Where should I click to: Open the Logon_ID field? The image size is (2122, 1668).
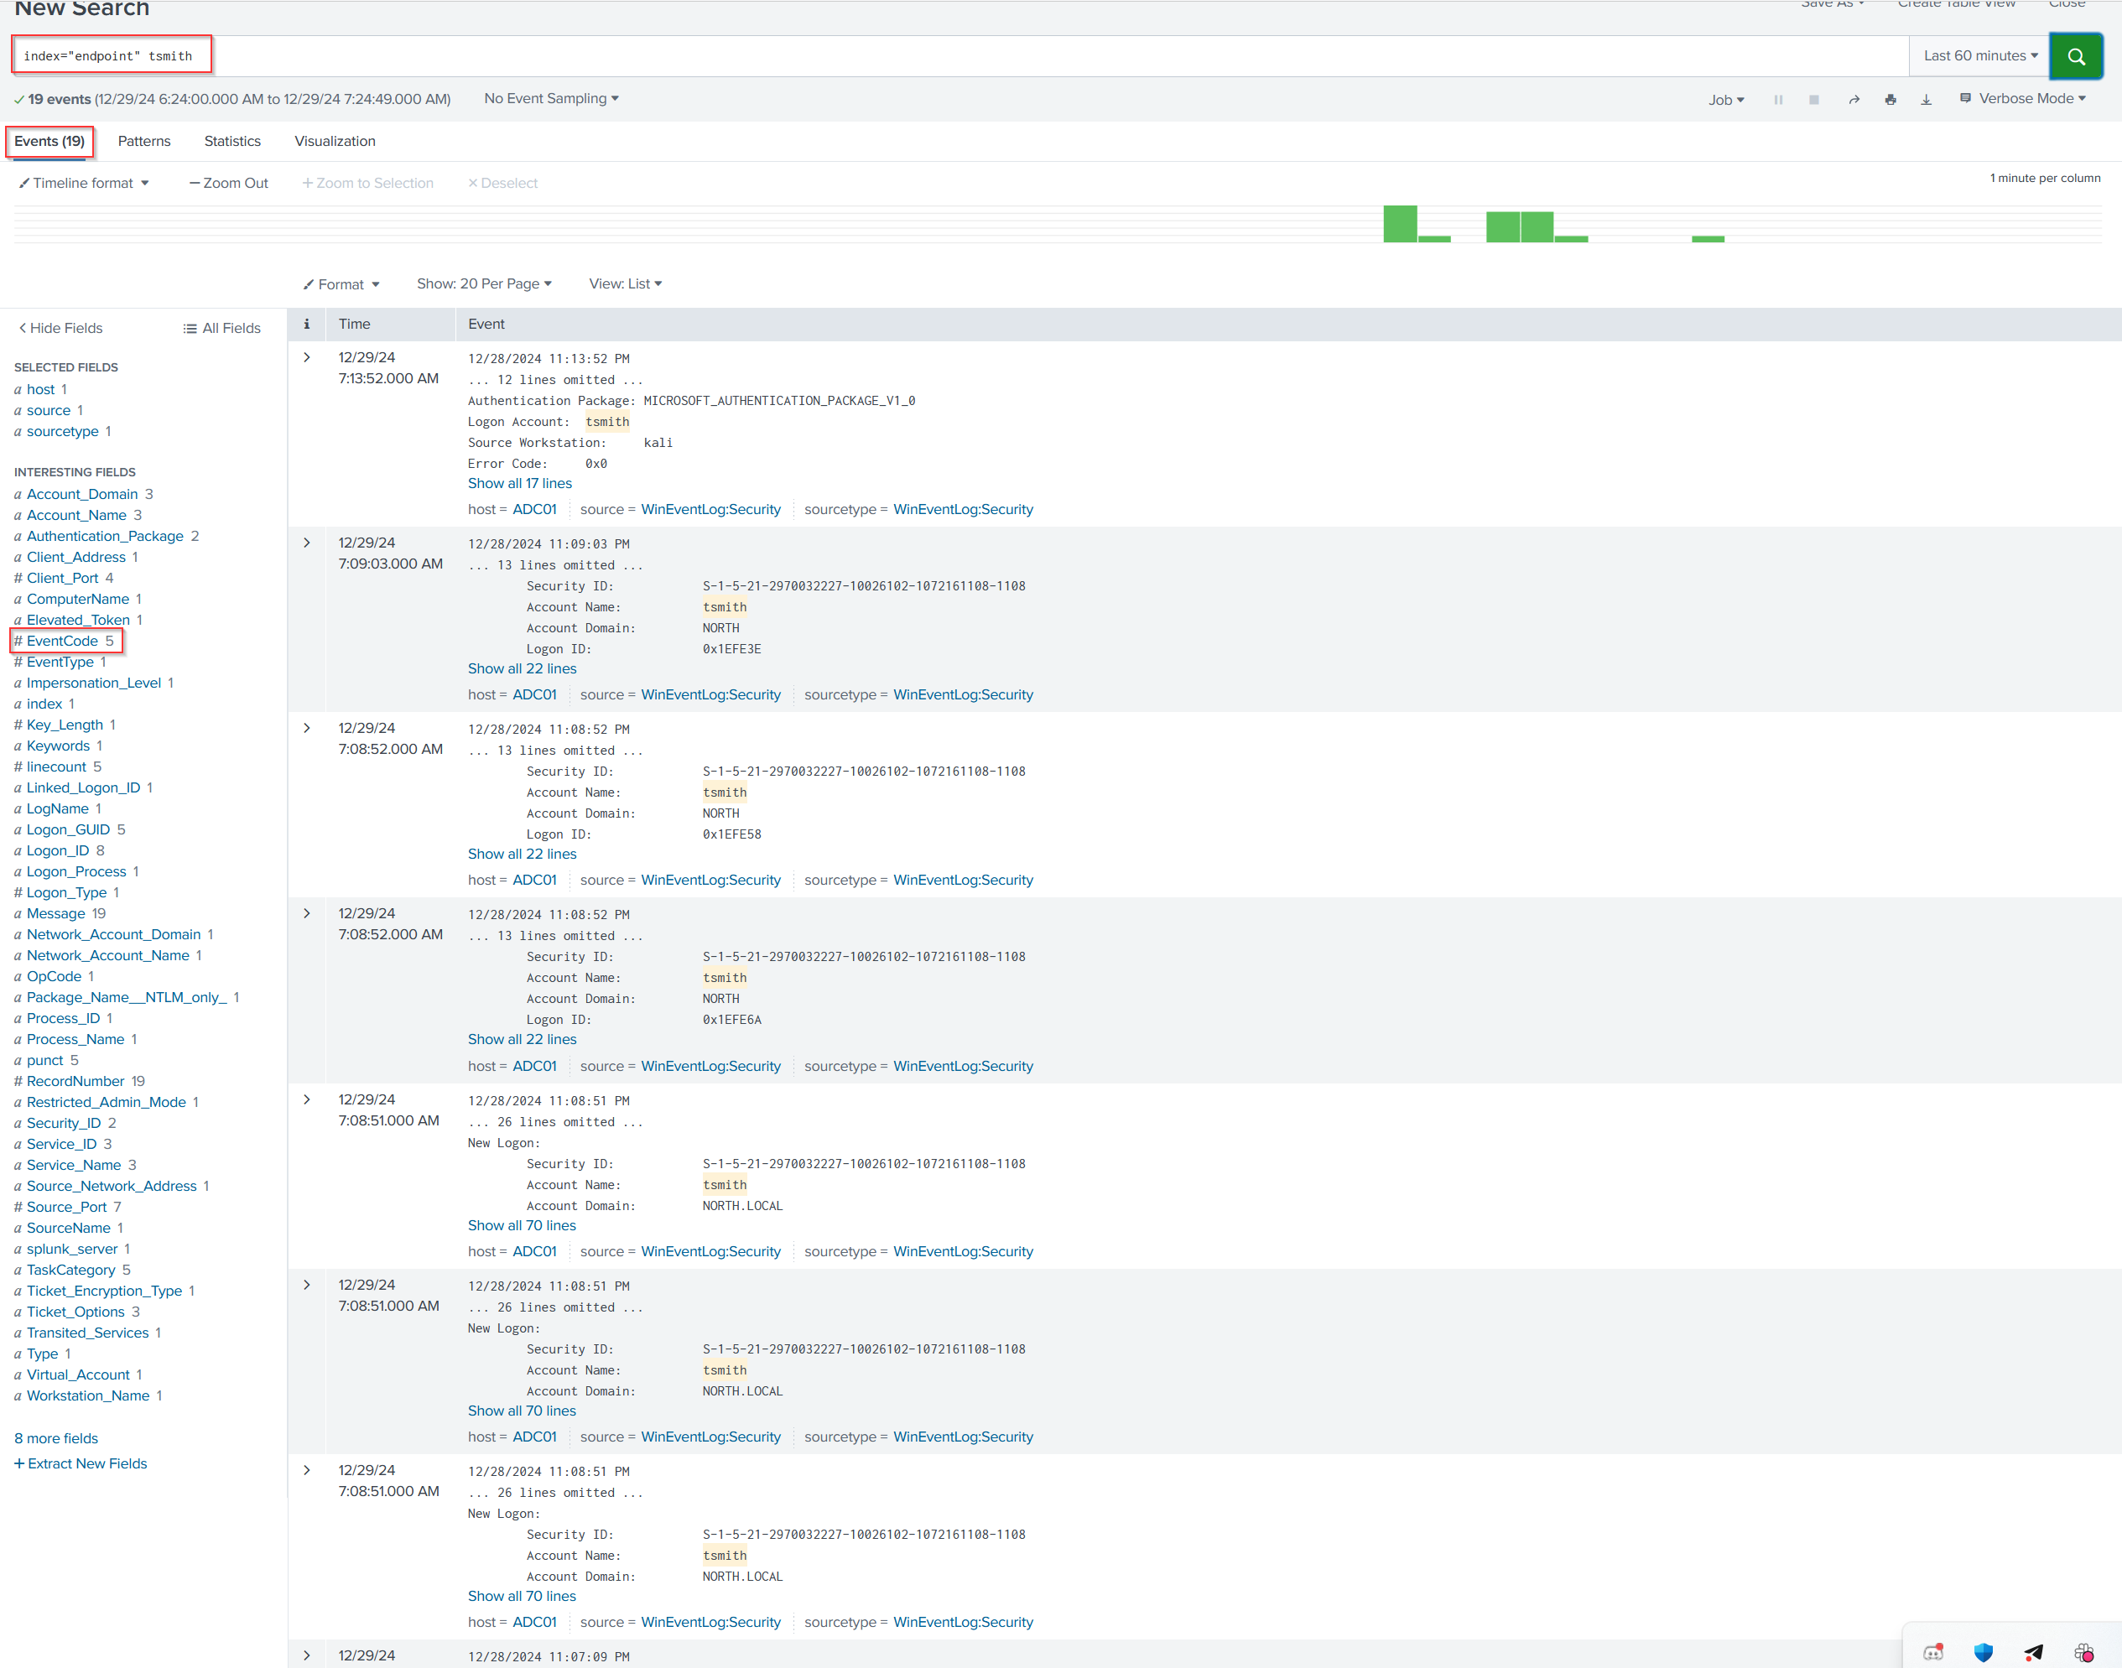coord(58,850)
